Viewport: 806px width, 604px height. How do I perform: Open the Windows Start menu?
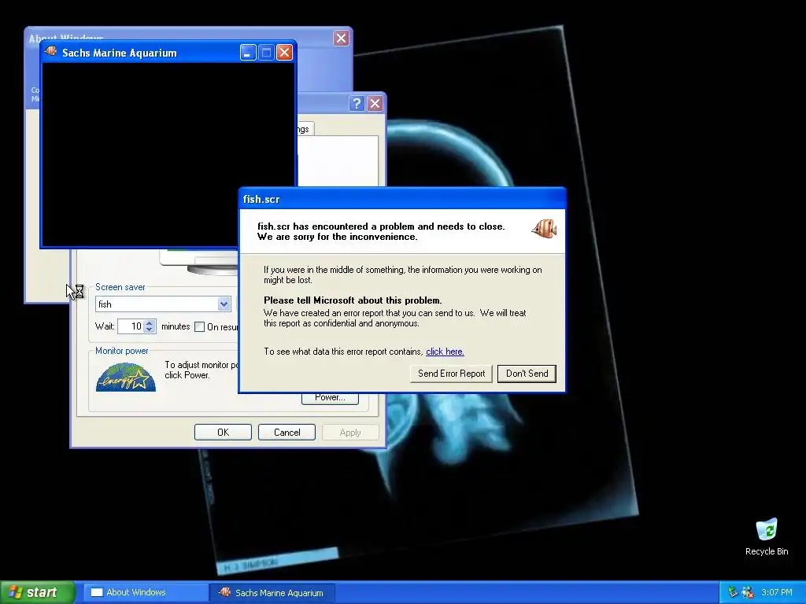(38, 592)
